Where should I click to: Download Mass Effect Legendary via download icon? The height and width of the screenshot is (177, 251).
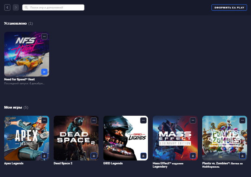point(193,156)
